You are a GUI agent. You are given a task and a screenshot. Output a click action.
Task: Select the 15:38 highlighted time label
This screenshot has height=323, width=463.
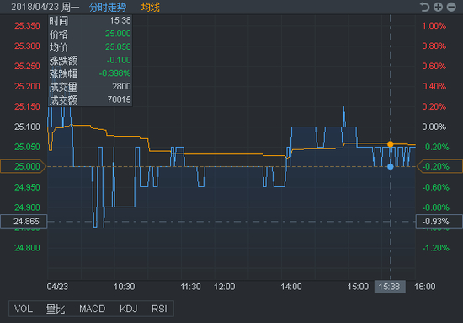[390, 287]
